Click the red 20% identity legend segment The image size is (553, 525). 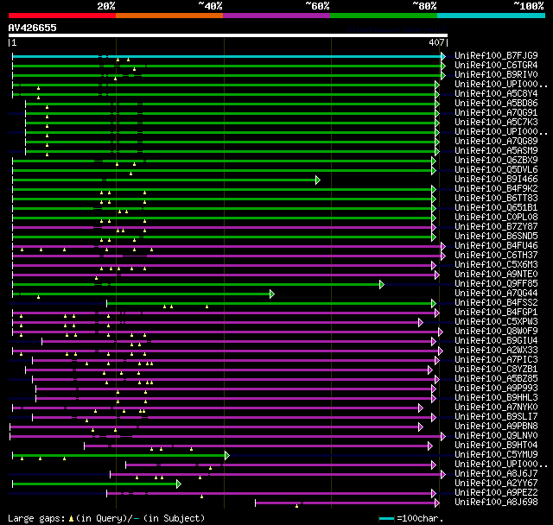pyautogui.click(x=62, y=16)
